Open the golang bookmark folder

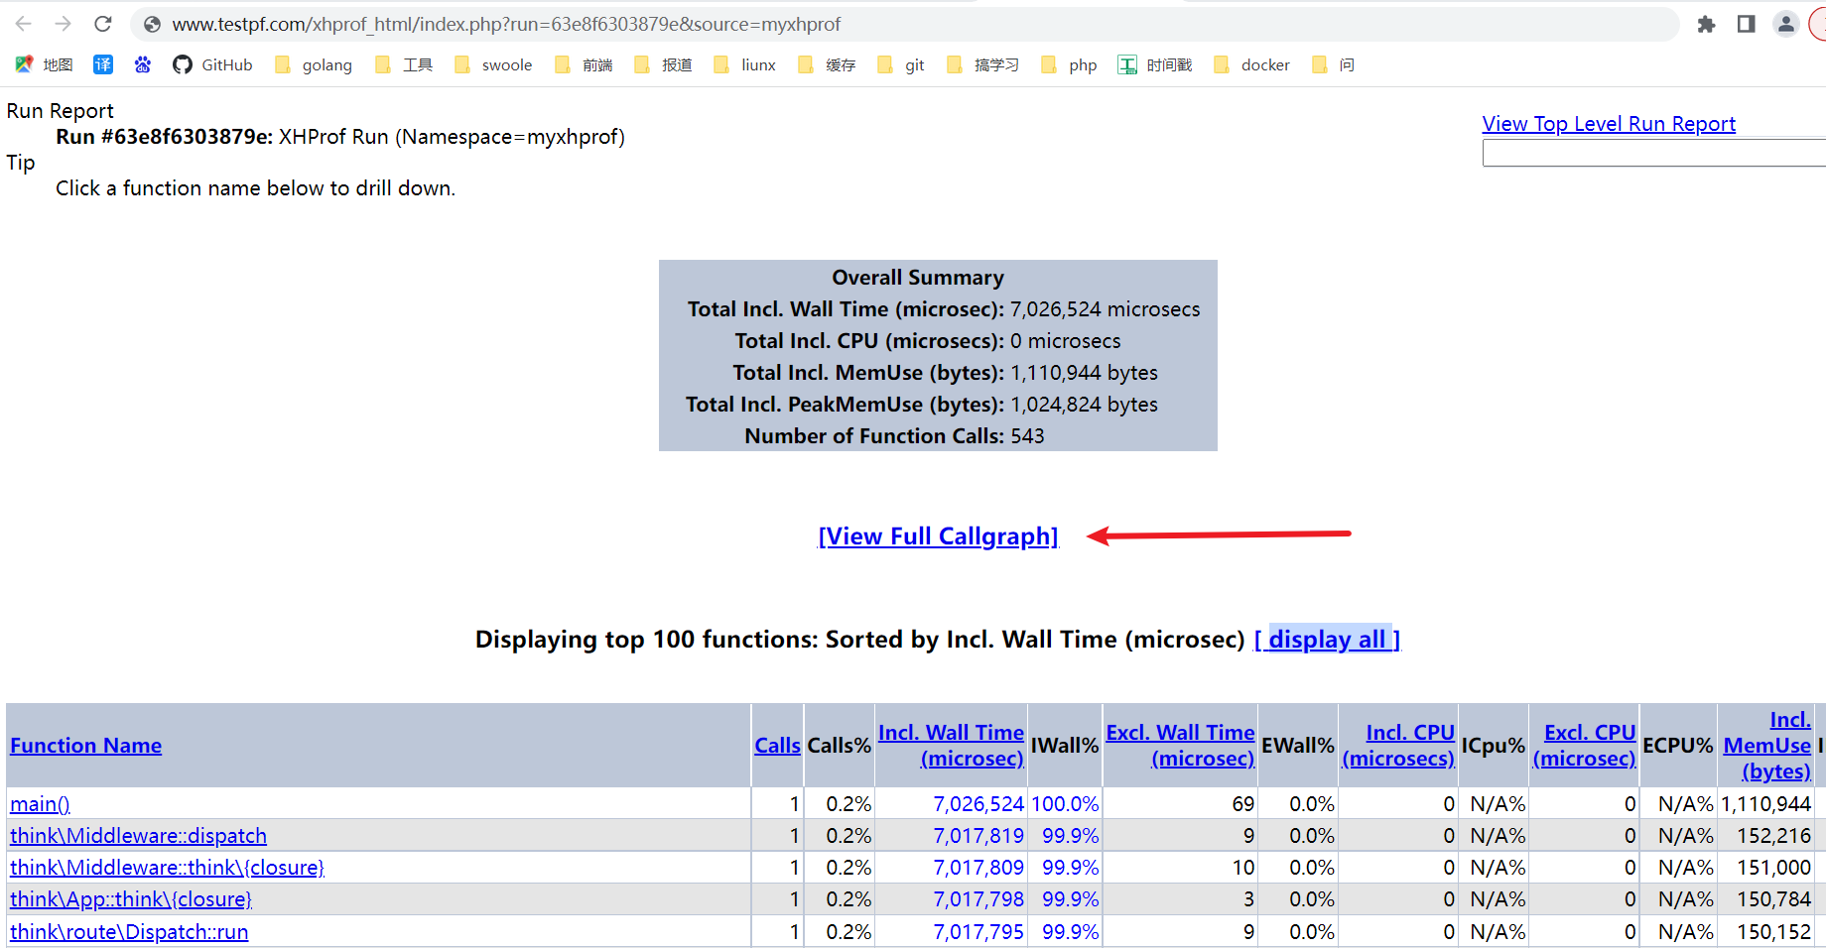[x=314, y=64]
